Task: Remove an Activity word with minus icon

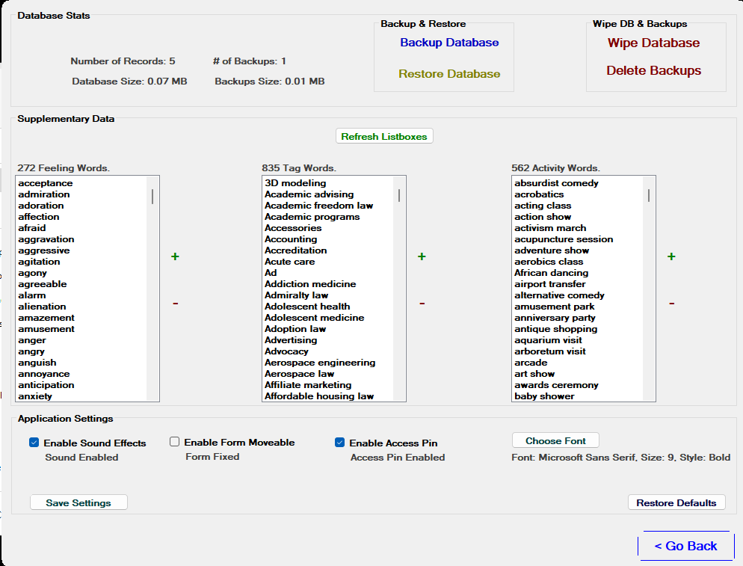Action: coord(671,304)
